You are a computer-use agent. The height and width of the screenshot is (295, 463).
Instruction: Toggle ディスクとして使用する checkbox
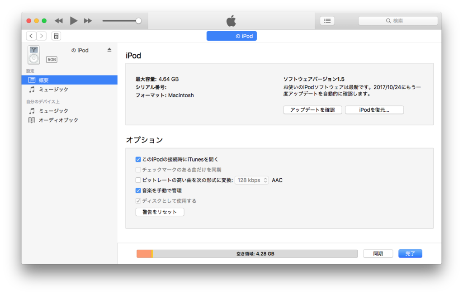pos(138,201)
